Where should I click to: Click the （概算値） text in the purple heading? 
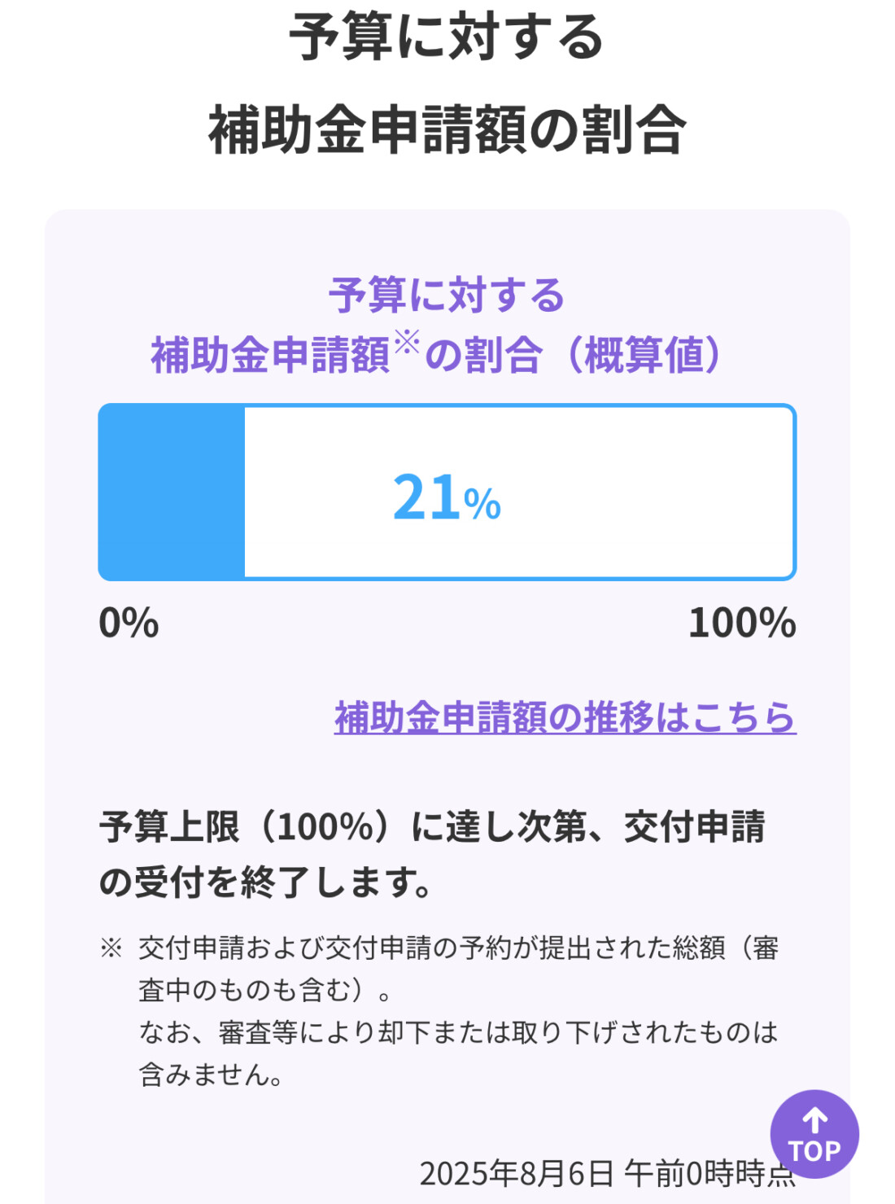[x=643, y=356]
